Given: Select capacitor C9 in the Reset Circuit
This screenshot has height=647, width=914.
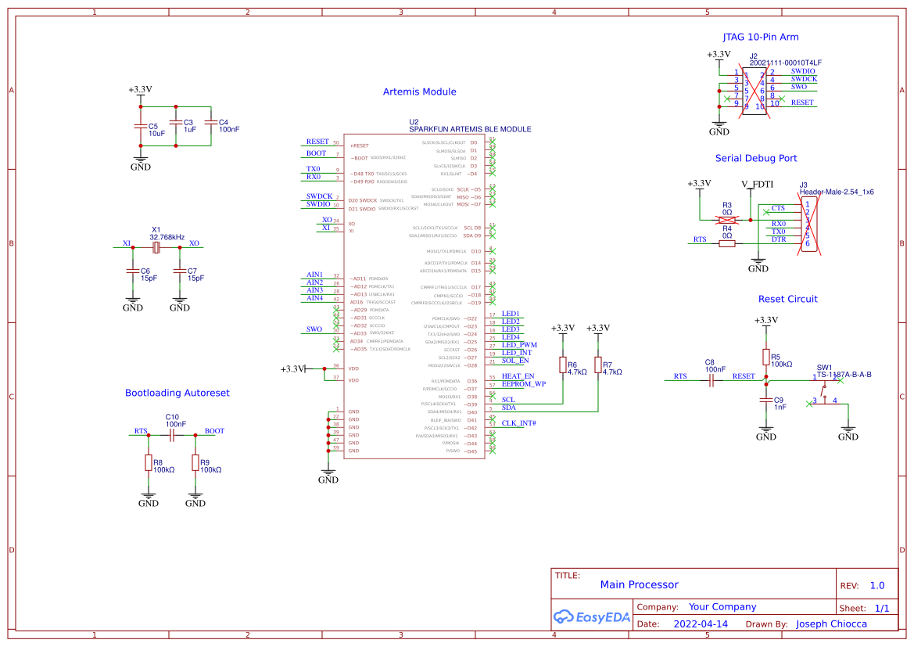Looking at the screenshot, I should [765, 400].
